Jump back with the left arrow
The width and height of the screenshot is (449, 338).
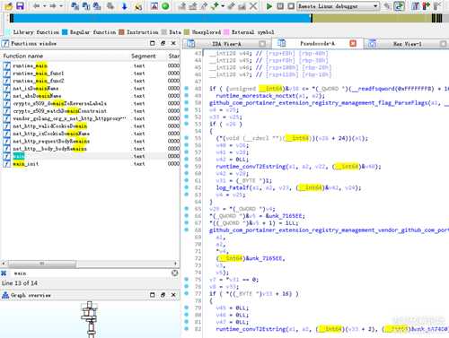tap(37, 5)
